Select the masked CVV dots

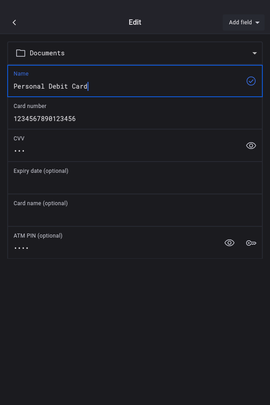click(x=19, y=151)
